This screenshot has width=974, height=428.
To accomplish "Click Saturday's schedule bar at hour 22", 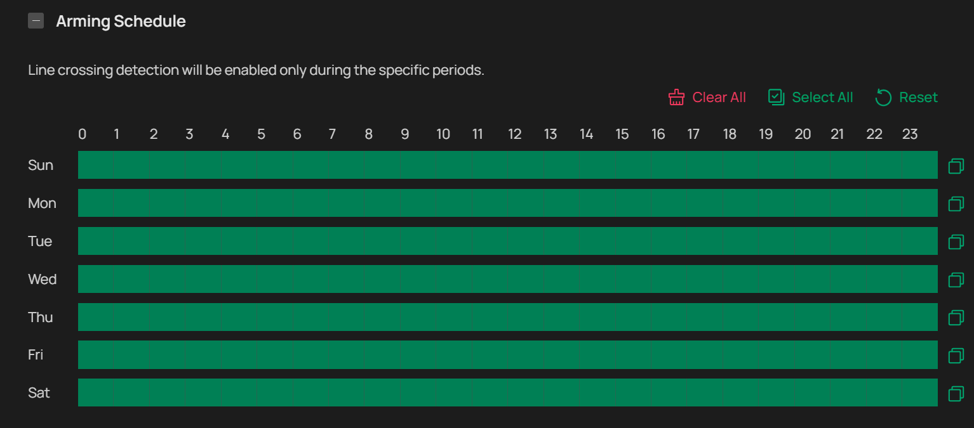I will (884, 392).
